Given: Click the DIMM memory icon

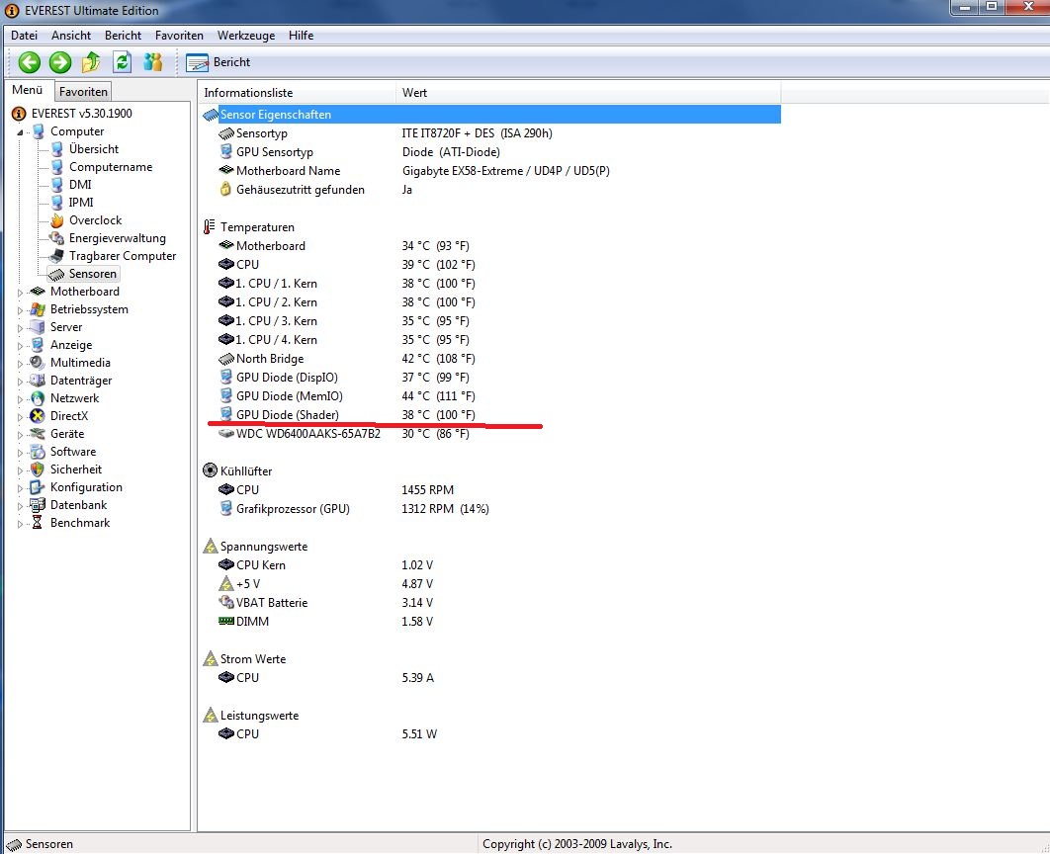Looking at the screenshot, I should (226, 621).
